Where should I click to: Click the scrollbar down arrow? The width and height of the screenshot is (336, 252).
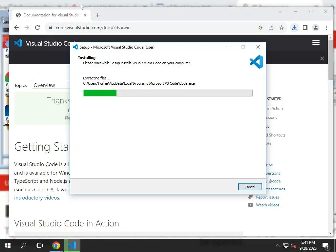(x=330, y=233)
